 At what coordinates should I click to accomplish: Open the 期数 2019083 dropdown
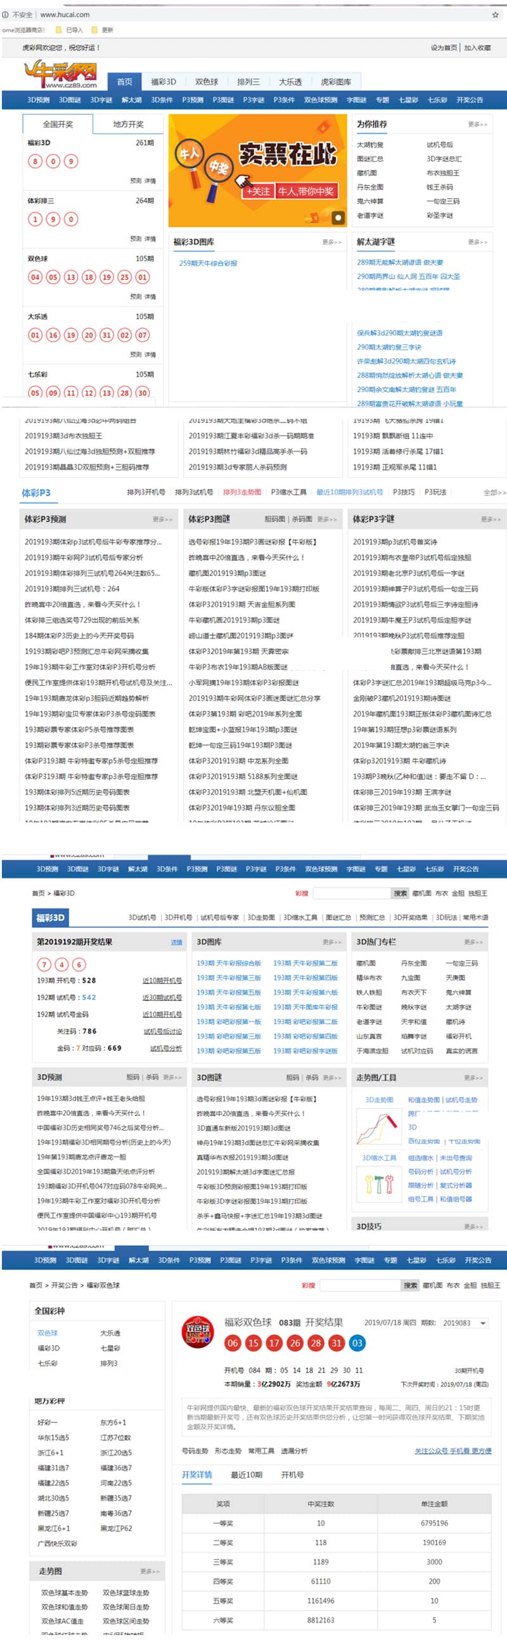465,1323
